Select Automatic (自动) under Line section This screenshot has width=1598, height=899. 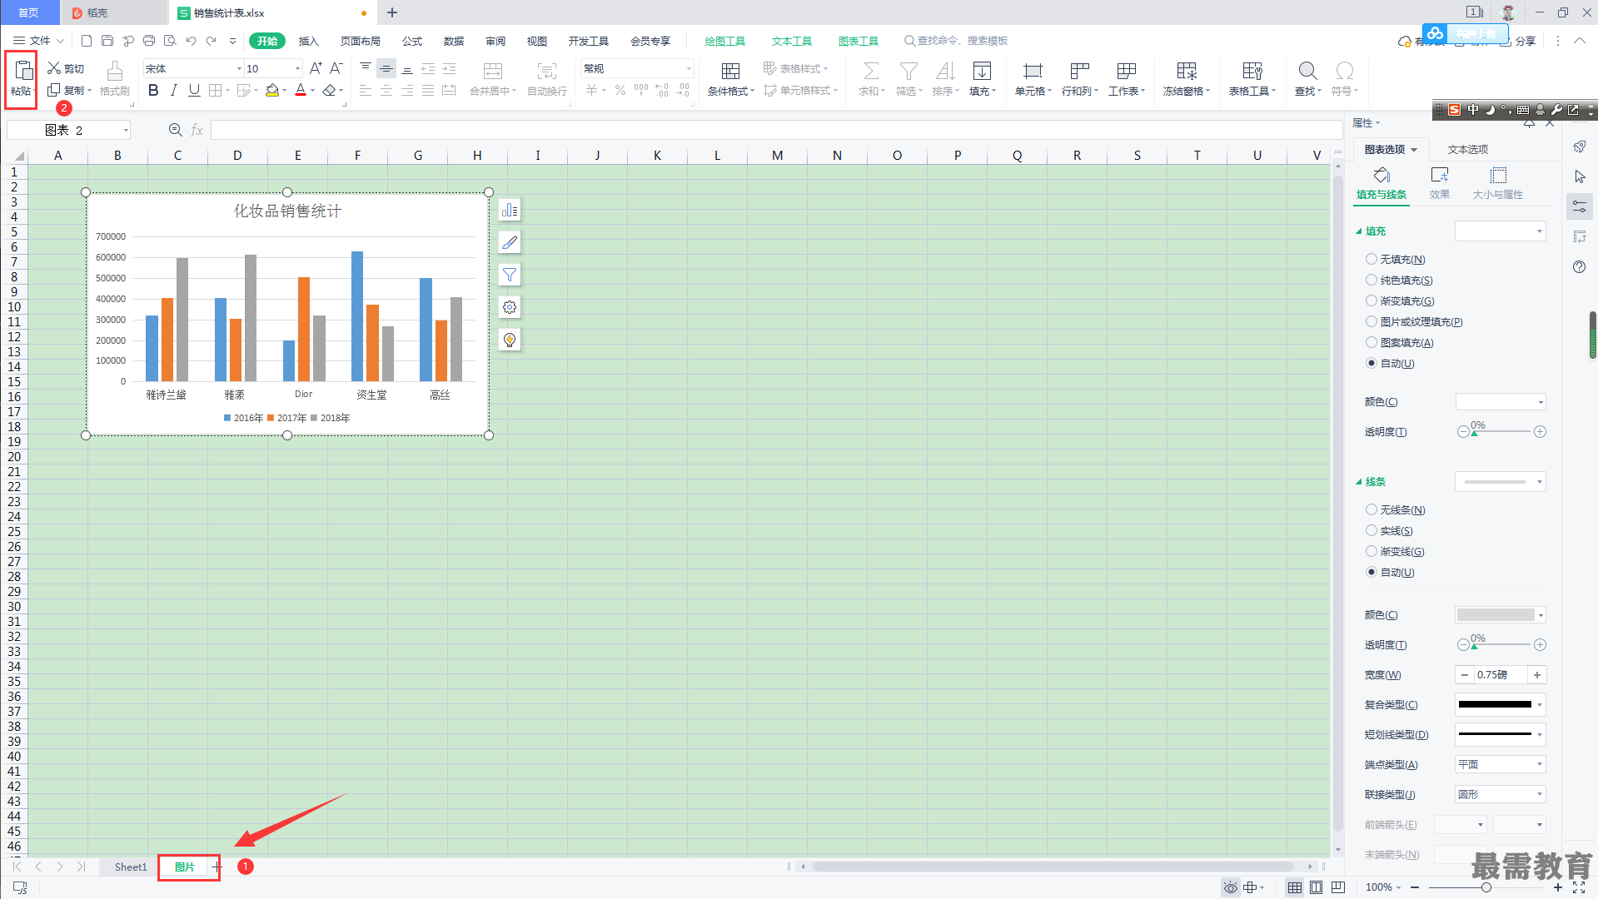(1371, 573)
